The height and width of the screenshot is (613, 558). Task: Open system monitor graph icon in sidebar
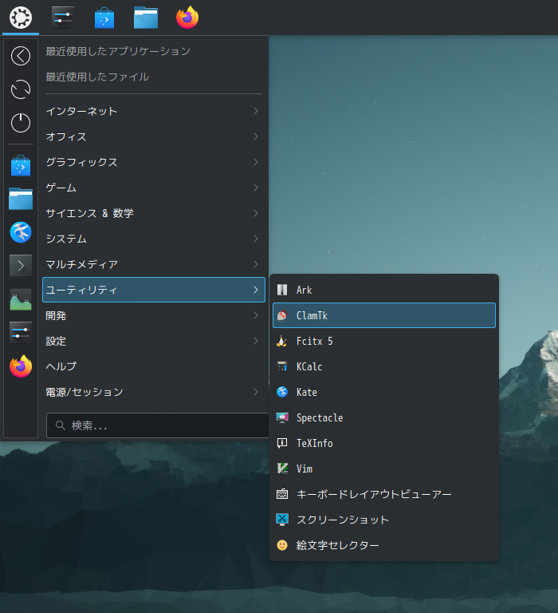coord(21,299)
